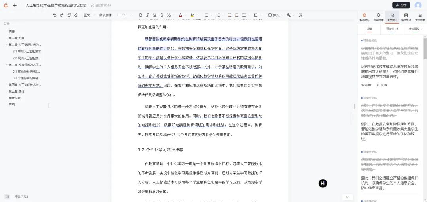Toggle italic formatting

147,15
